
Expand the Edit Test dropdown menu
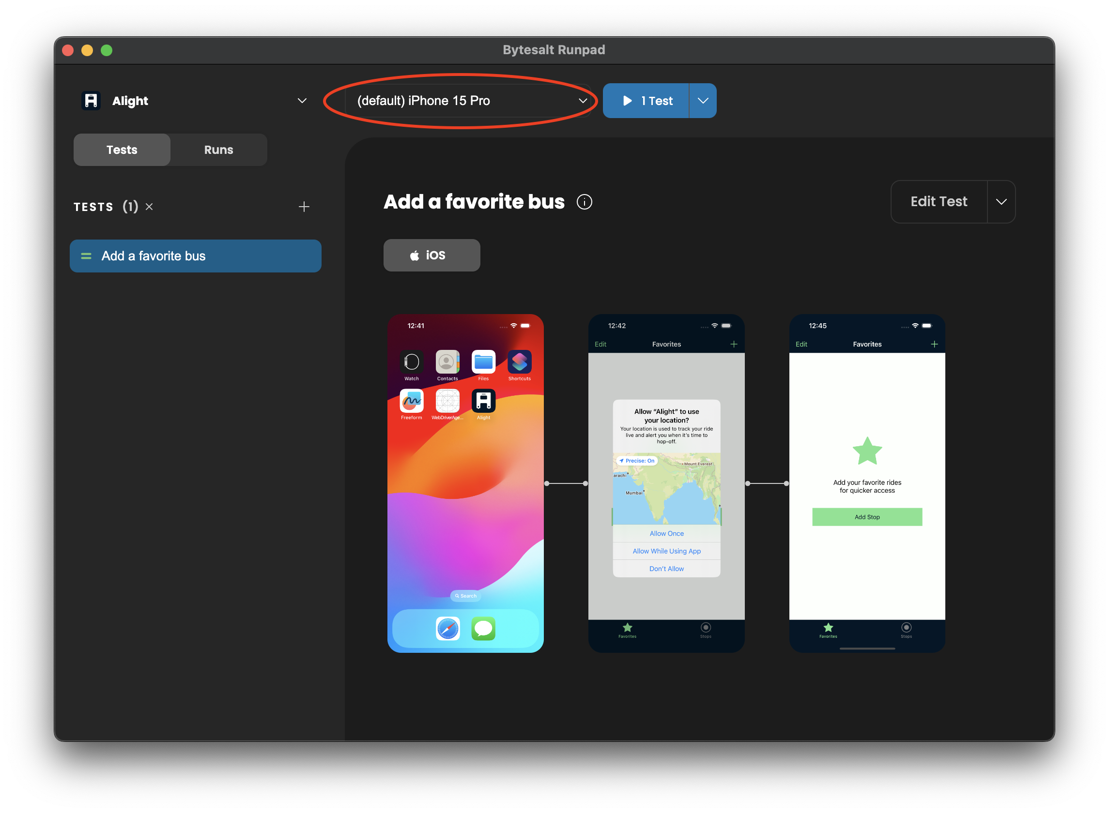(1001, 201)
